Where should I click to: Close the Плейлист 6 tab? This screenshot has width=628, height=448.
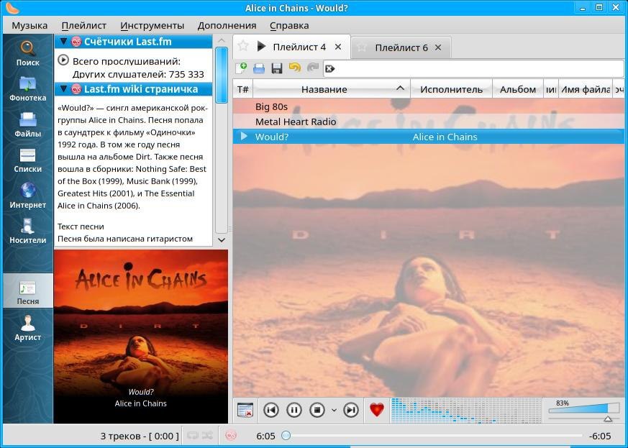438,47
